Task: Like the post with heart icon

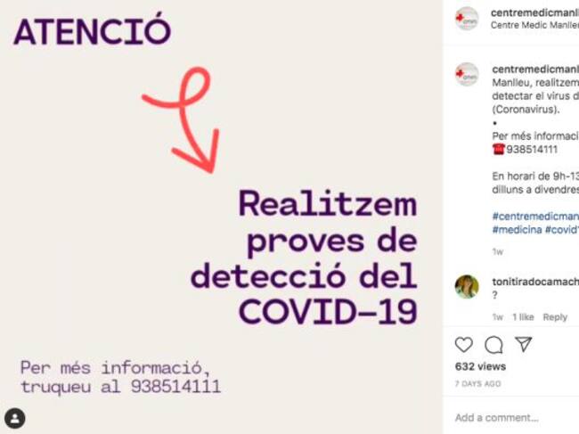Action: point(463,345)
